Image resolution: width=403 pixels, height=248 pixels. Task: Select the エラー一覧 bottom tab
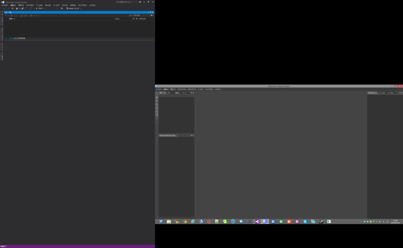[x=8, y=38]
